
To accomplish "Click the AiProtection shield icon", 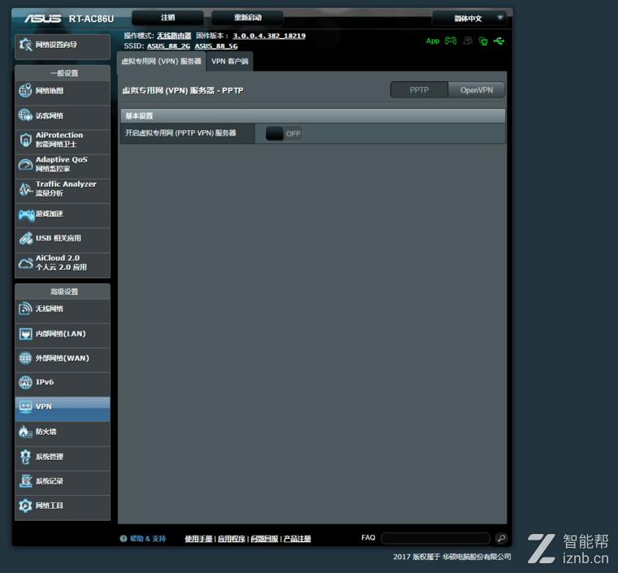I will tap(26, 140).
